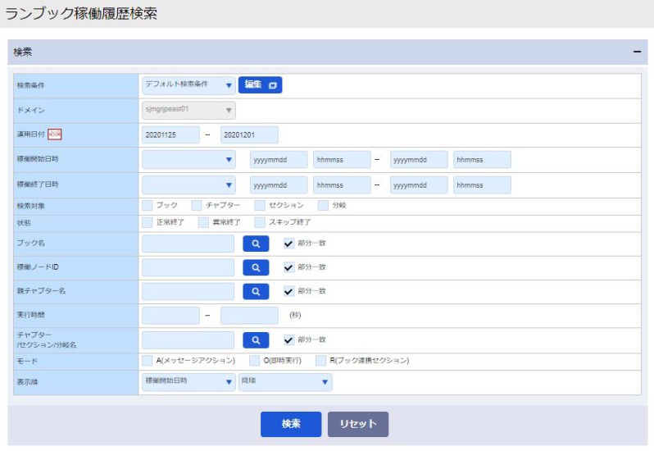Open the 表示順 稼働開始日時 sort field dropdown
Screen dimensions: 654x451
coord(188,382)
